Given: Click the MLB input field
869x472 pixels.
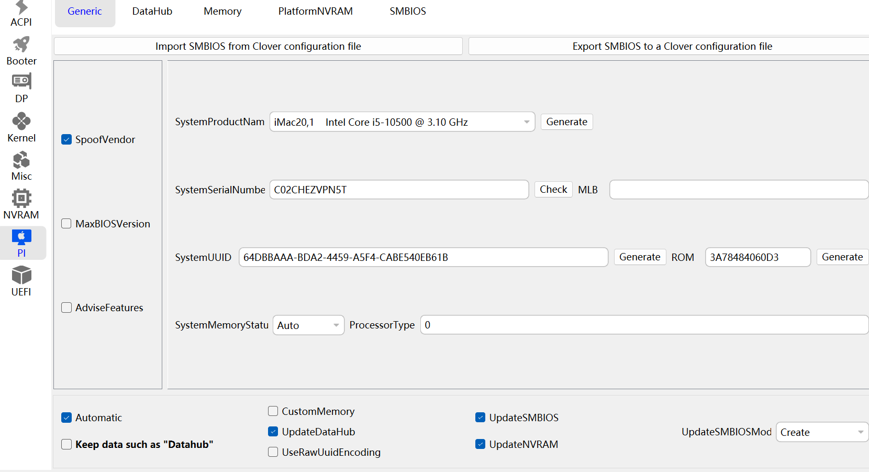Looking at the screenshot, I should 739,190.
